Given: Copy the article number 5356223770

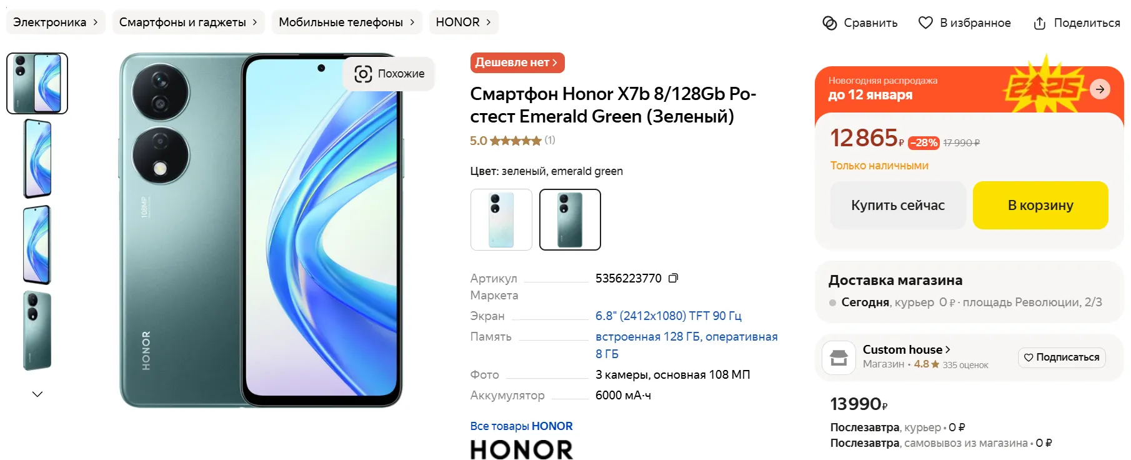Looking at the screenshot, I should (x=673, y=278).
